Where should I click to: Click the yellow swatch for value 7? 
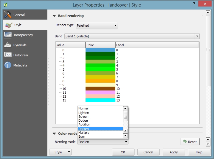[x=100, y=77]
